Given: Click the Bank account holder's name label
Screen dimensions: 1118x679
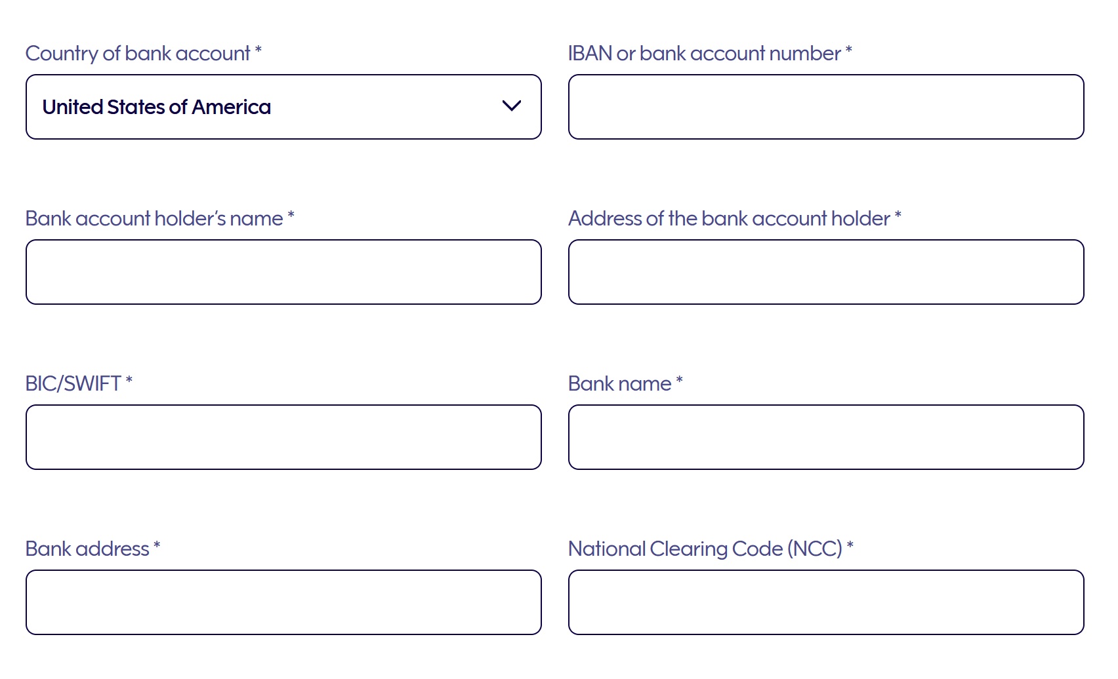Looking at the screenshot, I should pyautogui.click(x=154, y=219).
